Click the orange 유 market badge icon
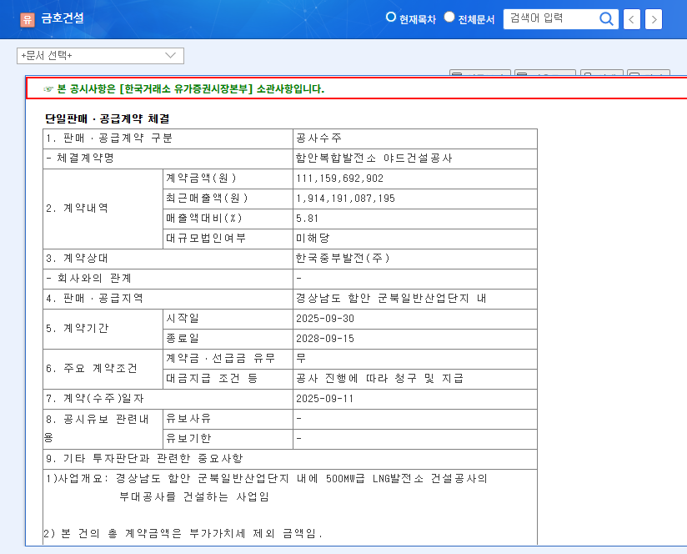Screen dimensions: 687x554 pos(28,19)
